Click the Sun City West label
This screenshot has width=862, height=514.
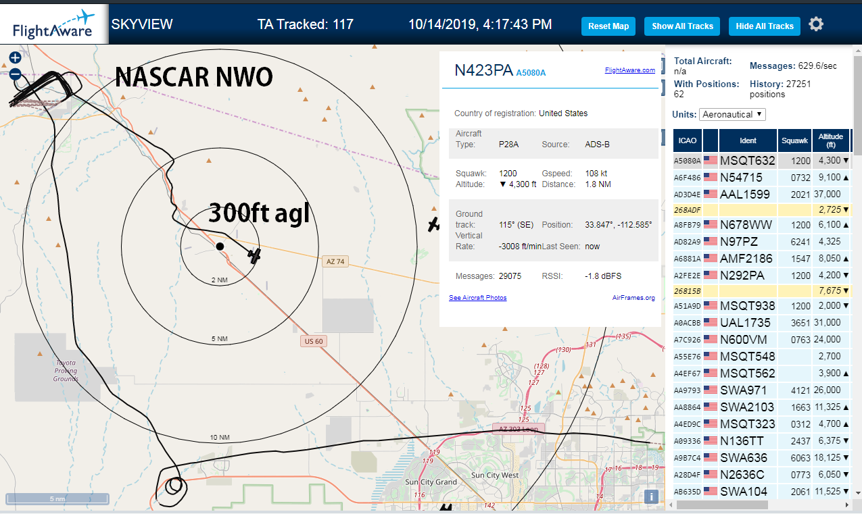494,476
